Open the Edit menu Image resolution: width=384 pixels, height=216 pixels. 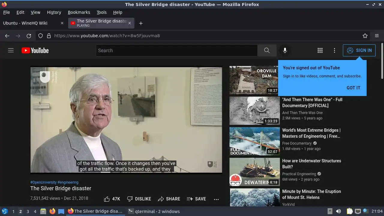coord(20,12)
